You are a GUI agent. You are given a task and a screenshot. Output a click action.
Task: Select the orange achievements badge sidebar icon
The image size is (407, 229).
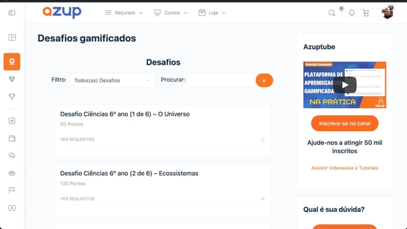11,62
